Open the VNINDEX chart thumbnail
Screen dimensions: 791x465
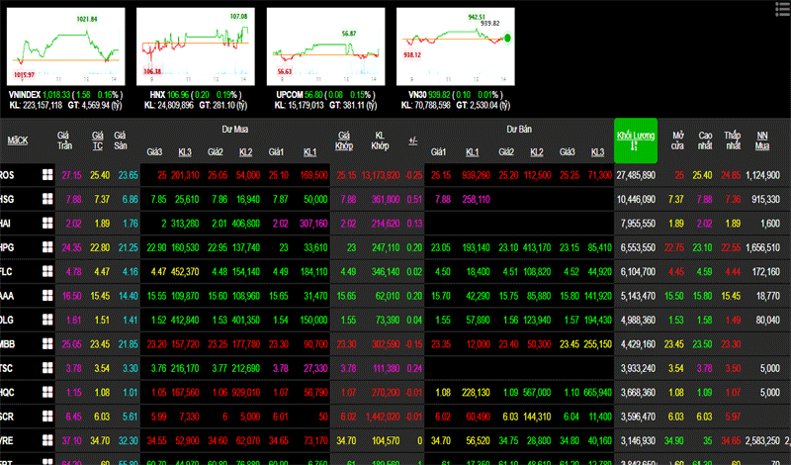tap(65, 46)
